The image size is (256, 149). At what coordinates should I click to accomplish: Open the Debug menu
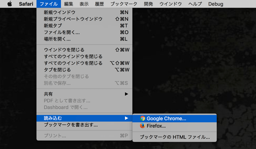(216, 4)
